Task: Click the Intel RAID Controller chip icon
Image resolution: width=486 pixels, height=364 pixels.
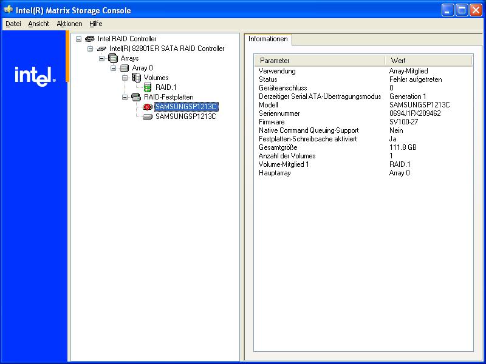Action: point(90,39)
